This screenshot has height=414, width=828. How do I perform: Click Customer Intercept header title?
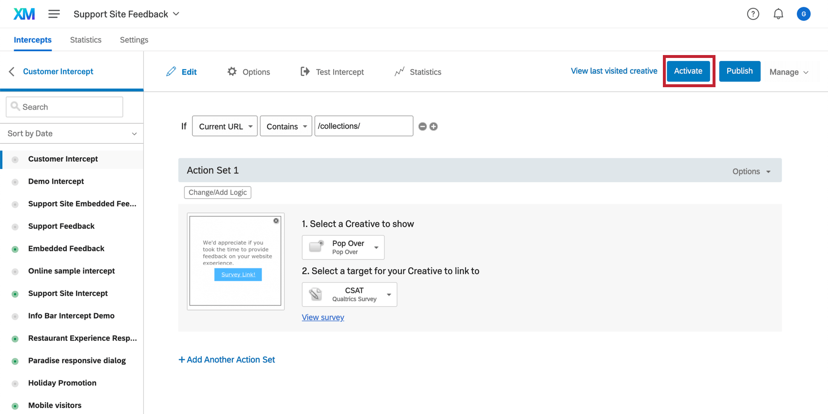(x=58, y=72)
